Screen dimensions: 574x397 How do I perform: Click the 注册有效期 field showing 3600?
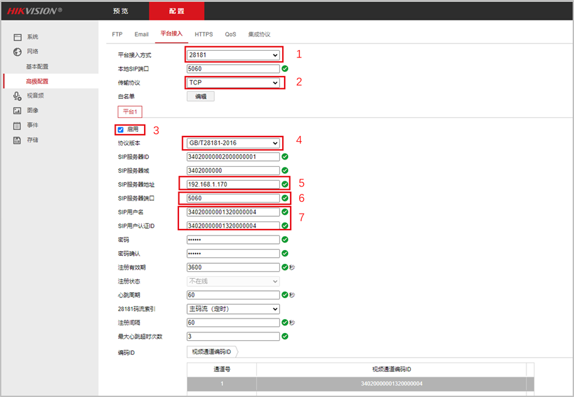tap(233, 267)
